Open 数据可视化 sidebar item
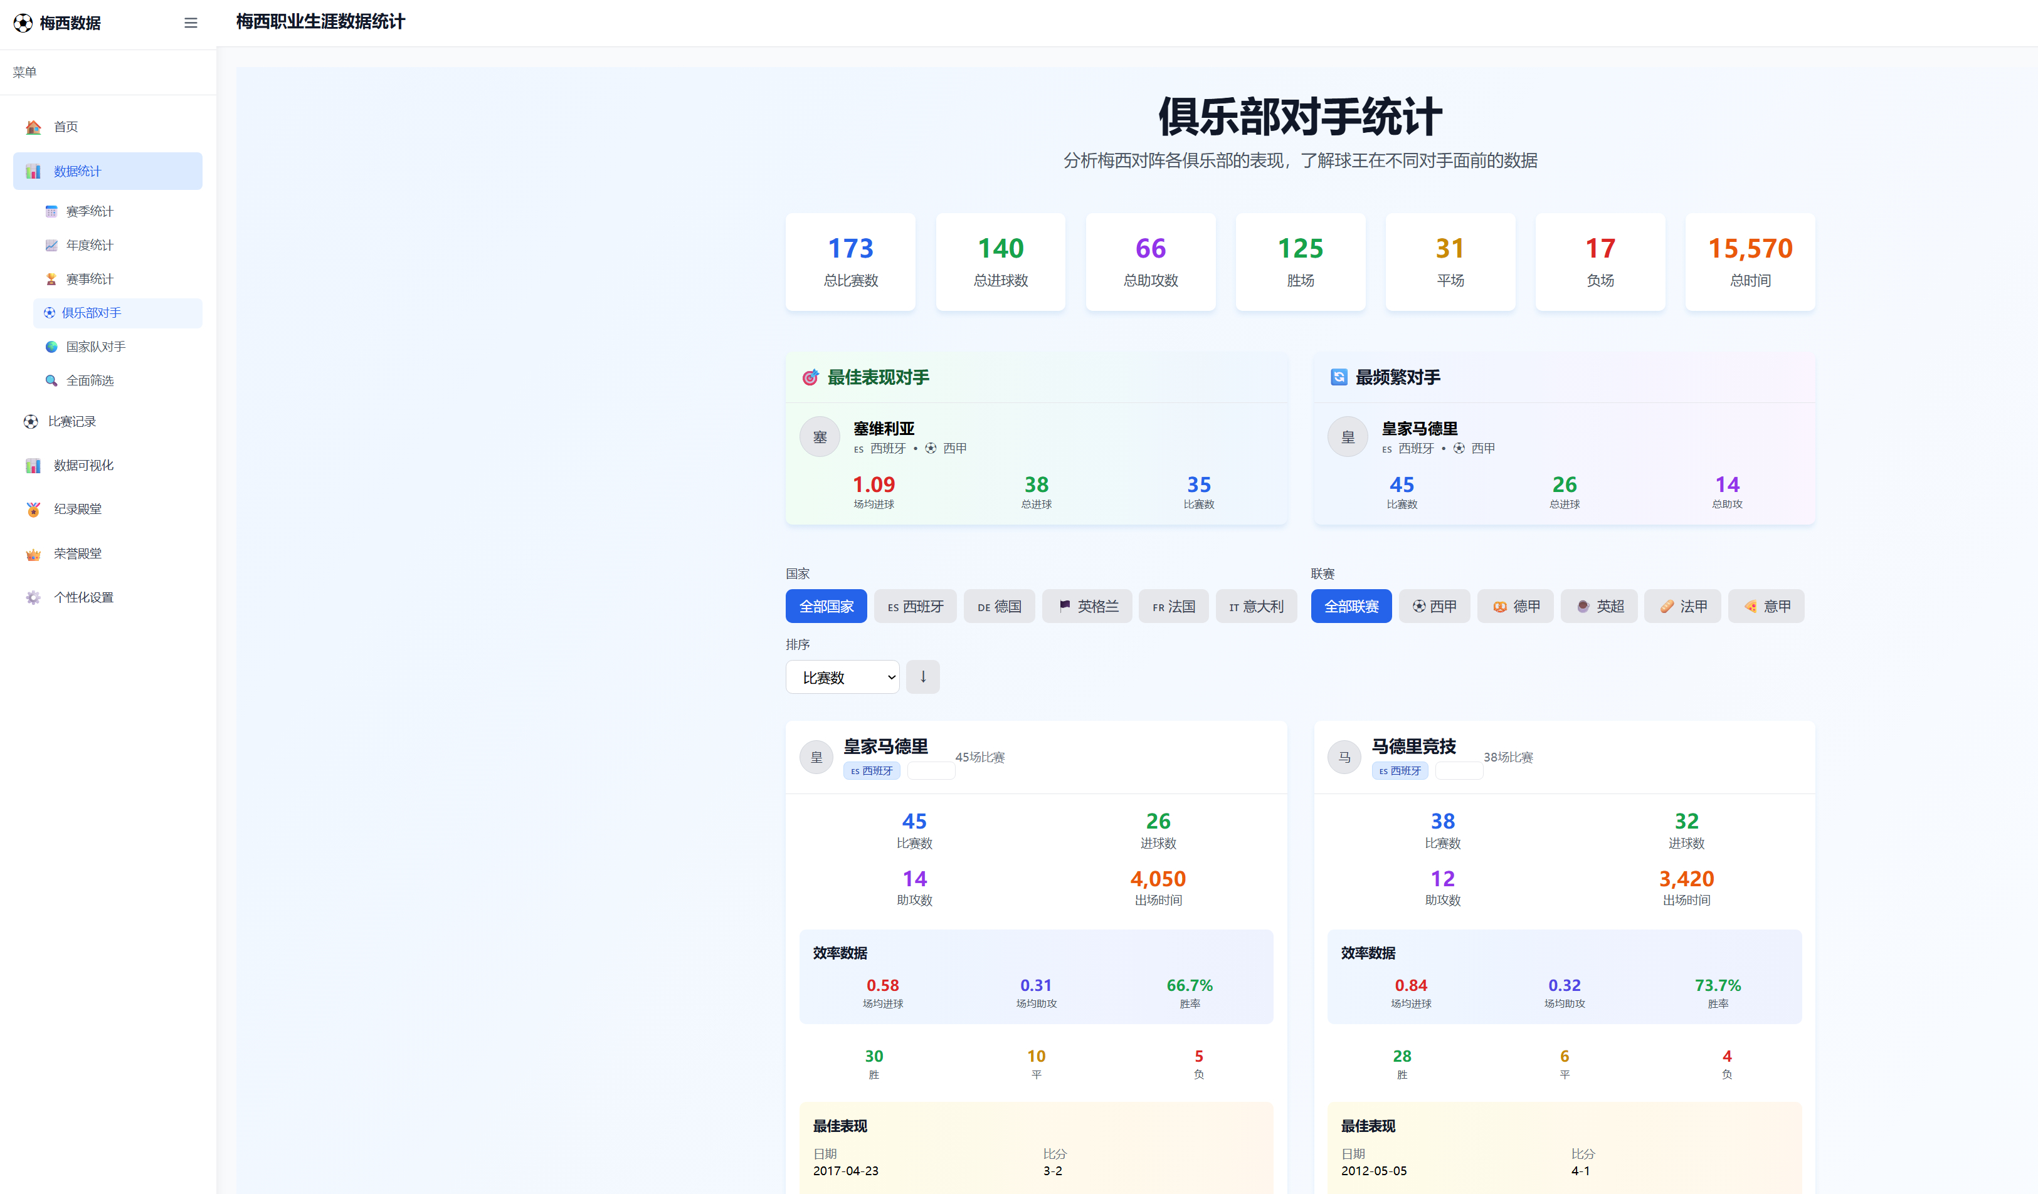 (x=108, y=466)
